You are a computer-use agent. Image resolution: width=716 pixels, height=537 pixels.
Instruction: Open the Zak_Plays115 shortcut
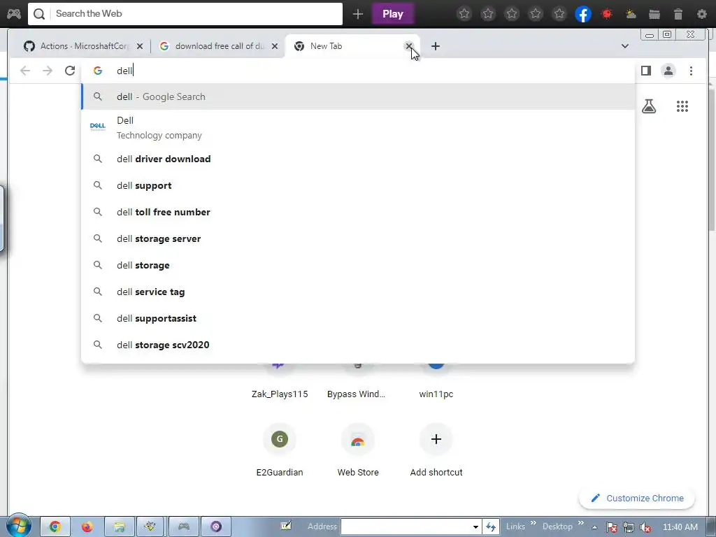click(x=280, y=394)
